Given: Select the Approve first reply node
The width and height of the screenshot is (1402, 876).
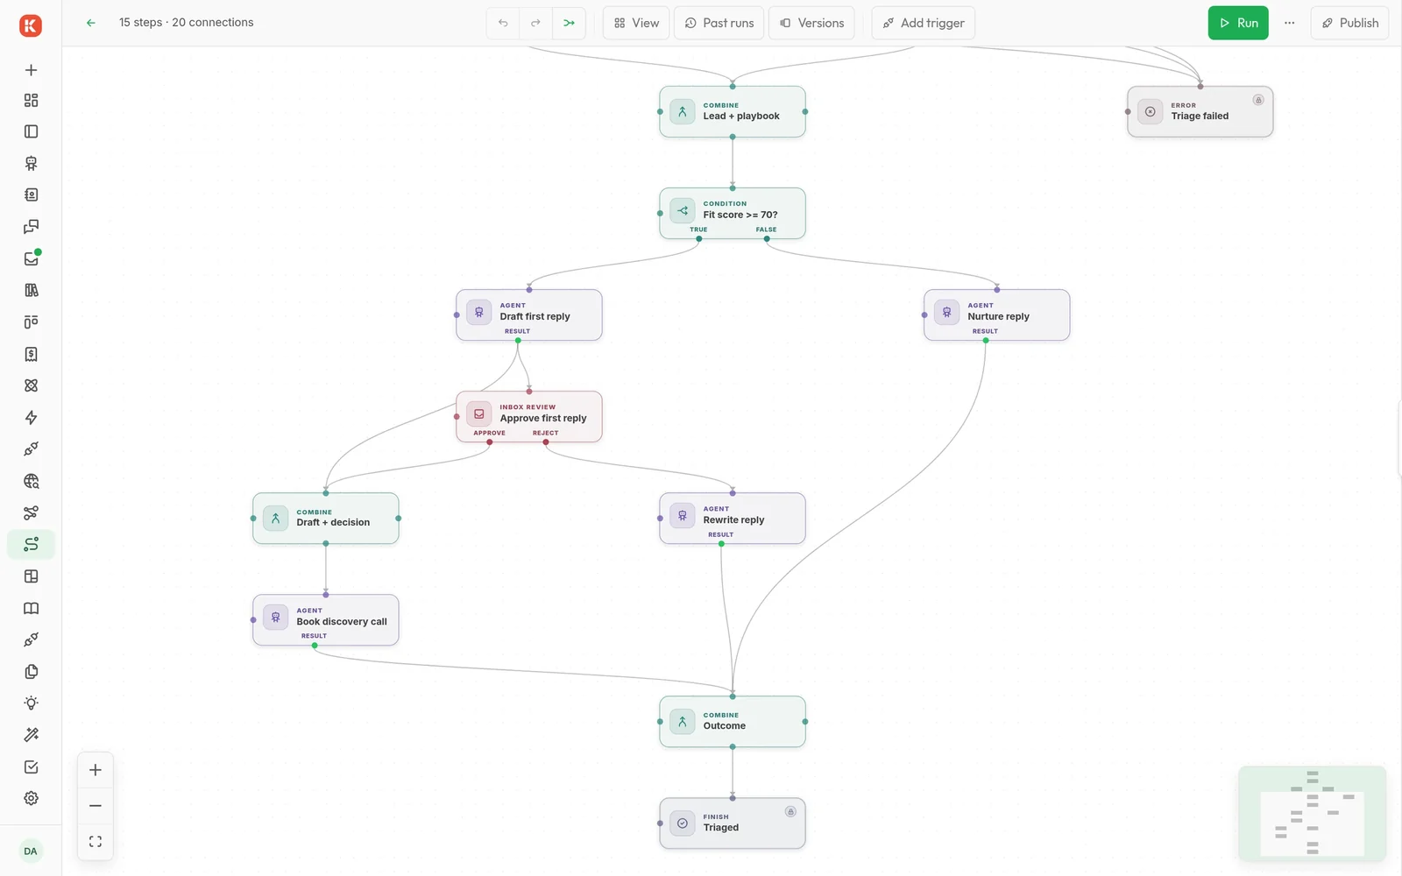Looking at the screenshot, I should point(529,416).
